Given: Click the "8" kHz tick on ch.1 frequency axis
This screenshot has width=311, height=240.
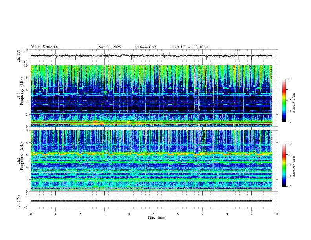Looking at the screenshot, I should tap(27, 78).
